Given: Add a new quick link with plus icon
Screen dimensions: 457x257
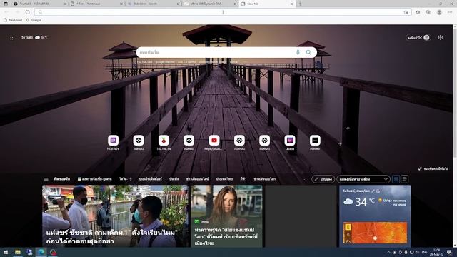Looking at the screenshot, I should point(340,144).
